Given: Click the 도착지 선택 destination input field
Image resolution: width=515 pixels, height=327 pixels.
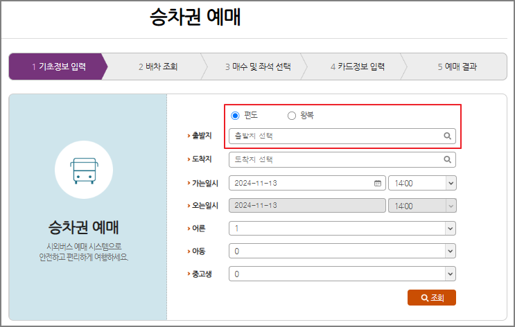Looking at the screenshot, I should click(342, 159).
